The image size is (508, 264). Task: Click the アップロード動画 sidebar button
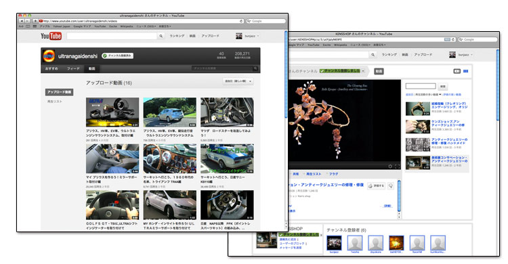pyautogui.click(x=59, y=92)
